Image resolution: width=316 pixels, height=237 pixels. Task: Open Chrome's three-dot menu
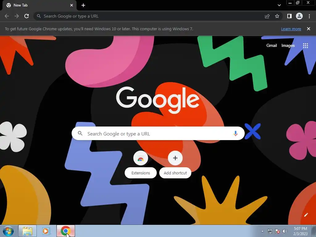(x=309, y=16)
